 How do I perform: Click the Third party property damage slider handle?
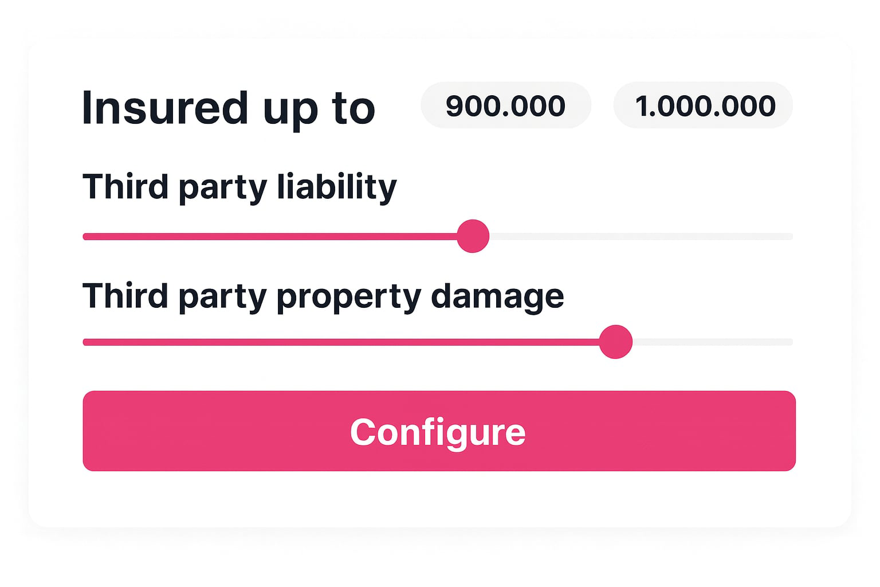(x=615, y=342)
